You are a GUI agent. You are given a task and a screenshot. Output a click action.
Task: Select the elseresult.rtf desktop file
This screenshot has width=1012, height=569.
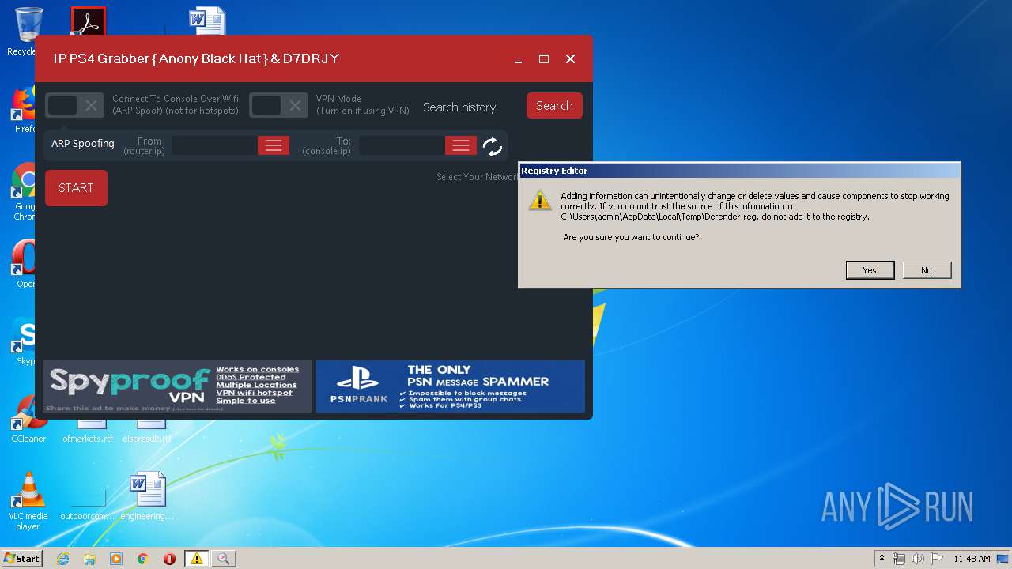(x=147, y=432)
